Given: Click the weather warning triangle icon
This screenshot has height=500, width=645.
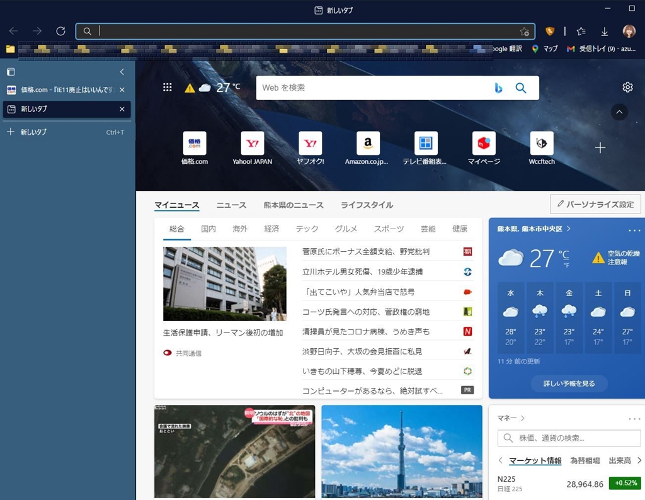Looking at the screenshot, I should [190, 88].
